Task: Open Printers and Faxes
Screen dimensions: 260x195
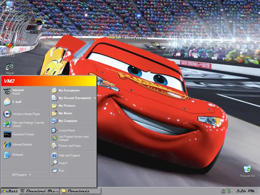Action: click(x=73, y=146)
